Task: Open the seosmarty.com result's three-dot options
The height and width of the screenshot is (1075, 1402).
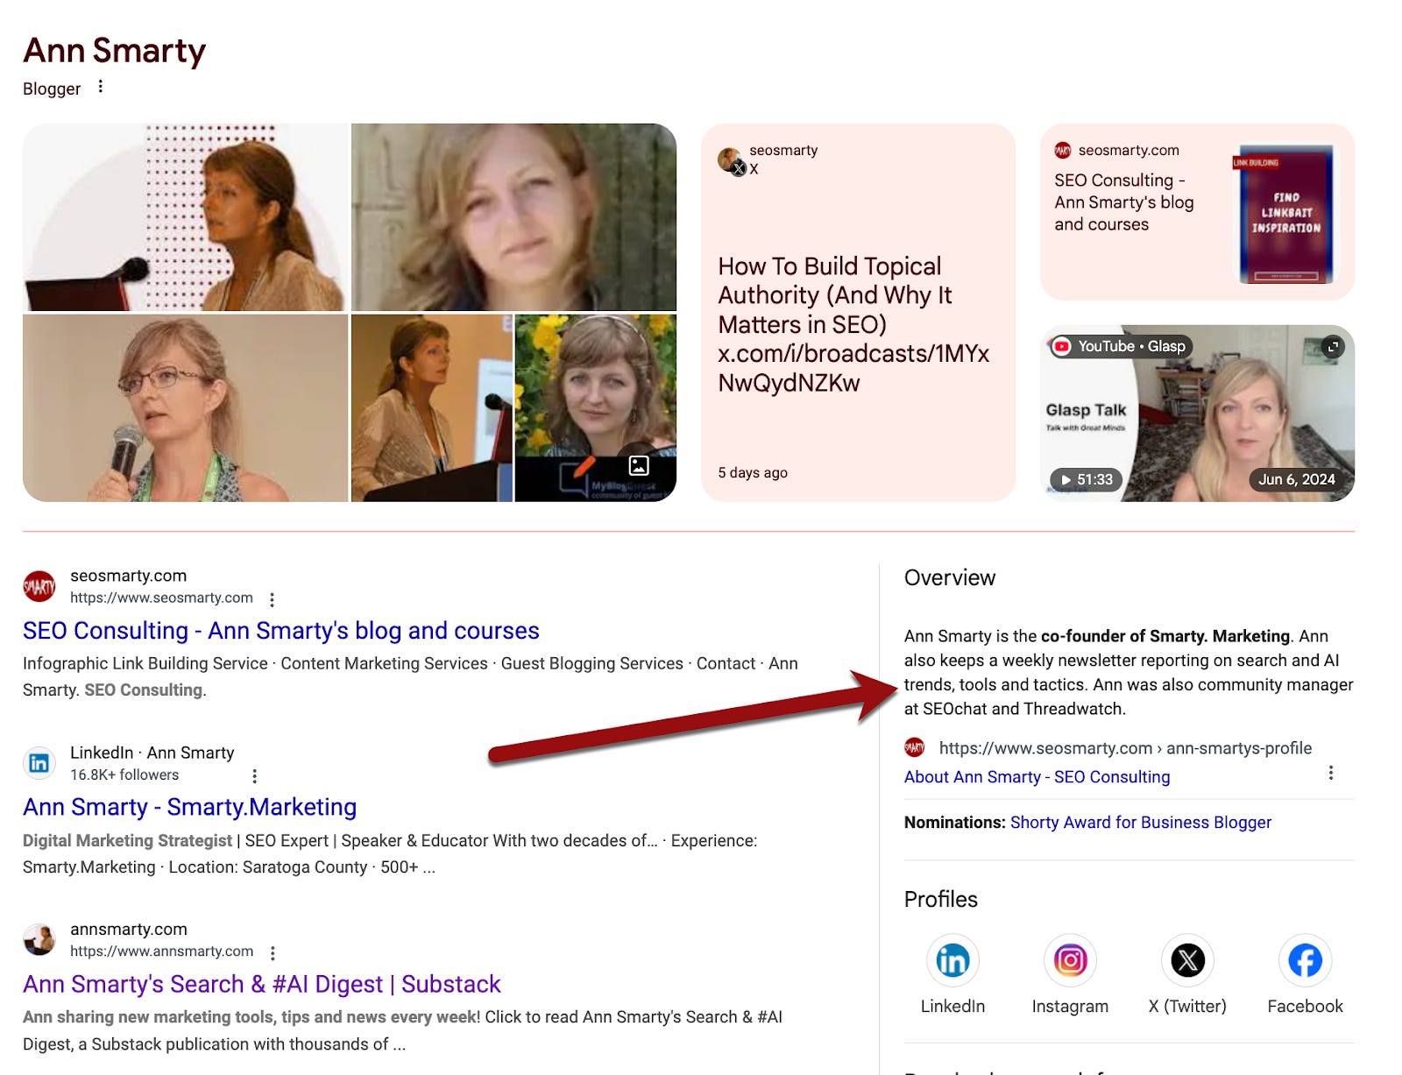Action: click(x=273, y=599)
